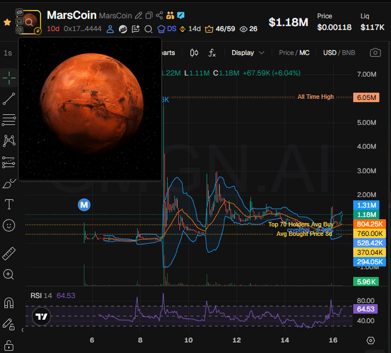Image resolution: width=391 pixels, height=353 pixels.
Task: Click the All Time High 6.05M label
Action: click(366, 98)
